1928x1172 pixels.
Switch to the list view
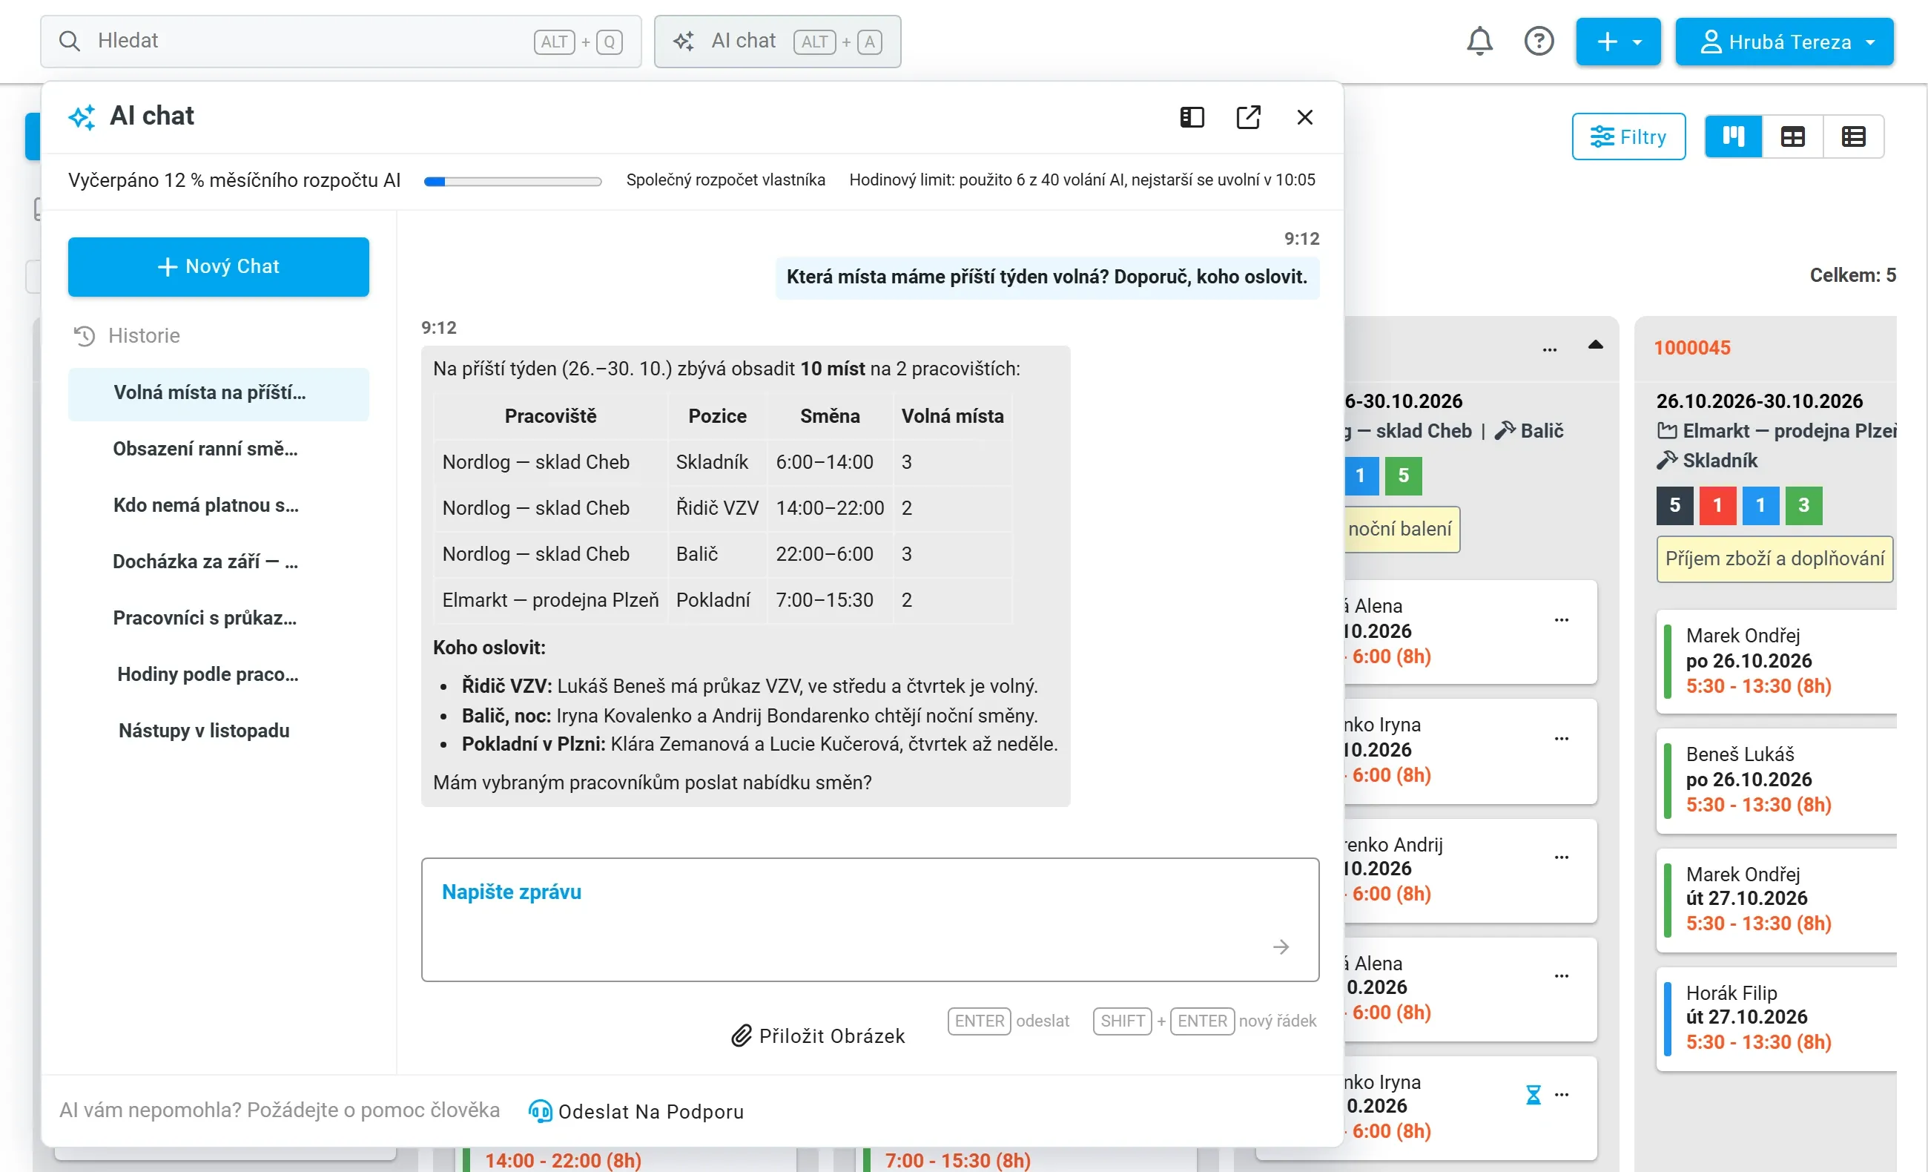pyautogui.click(x=1853, y=137)
